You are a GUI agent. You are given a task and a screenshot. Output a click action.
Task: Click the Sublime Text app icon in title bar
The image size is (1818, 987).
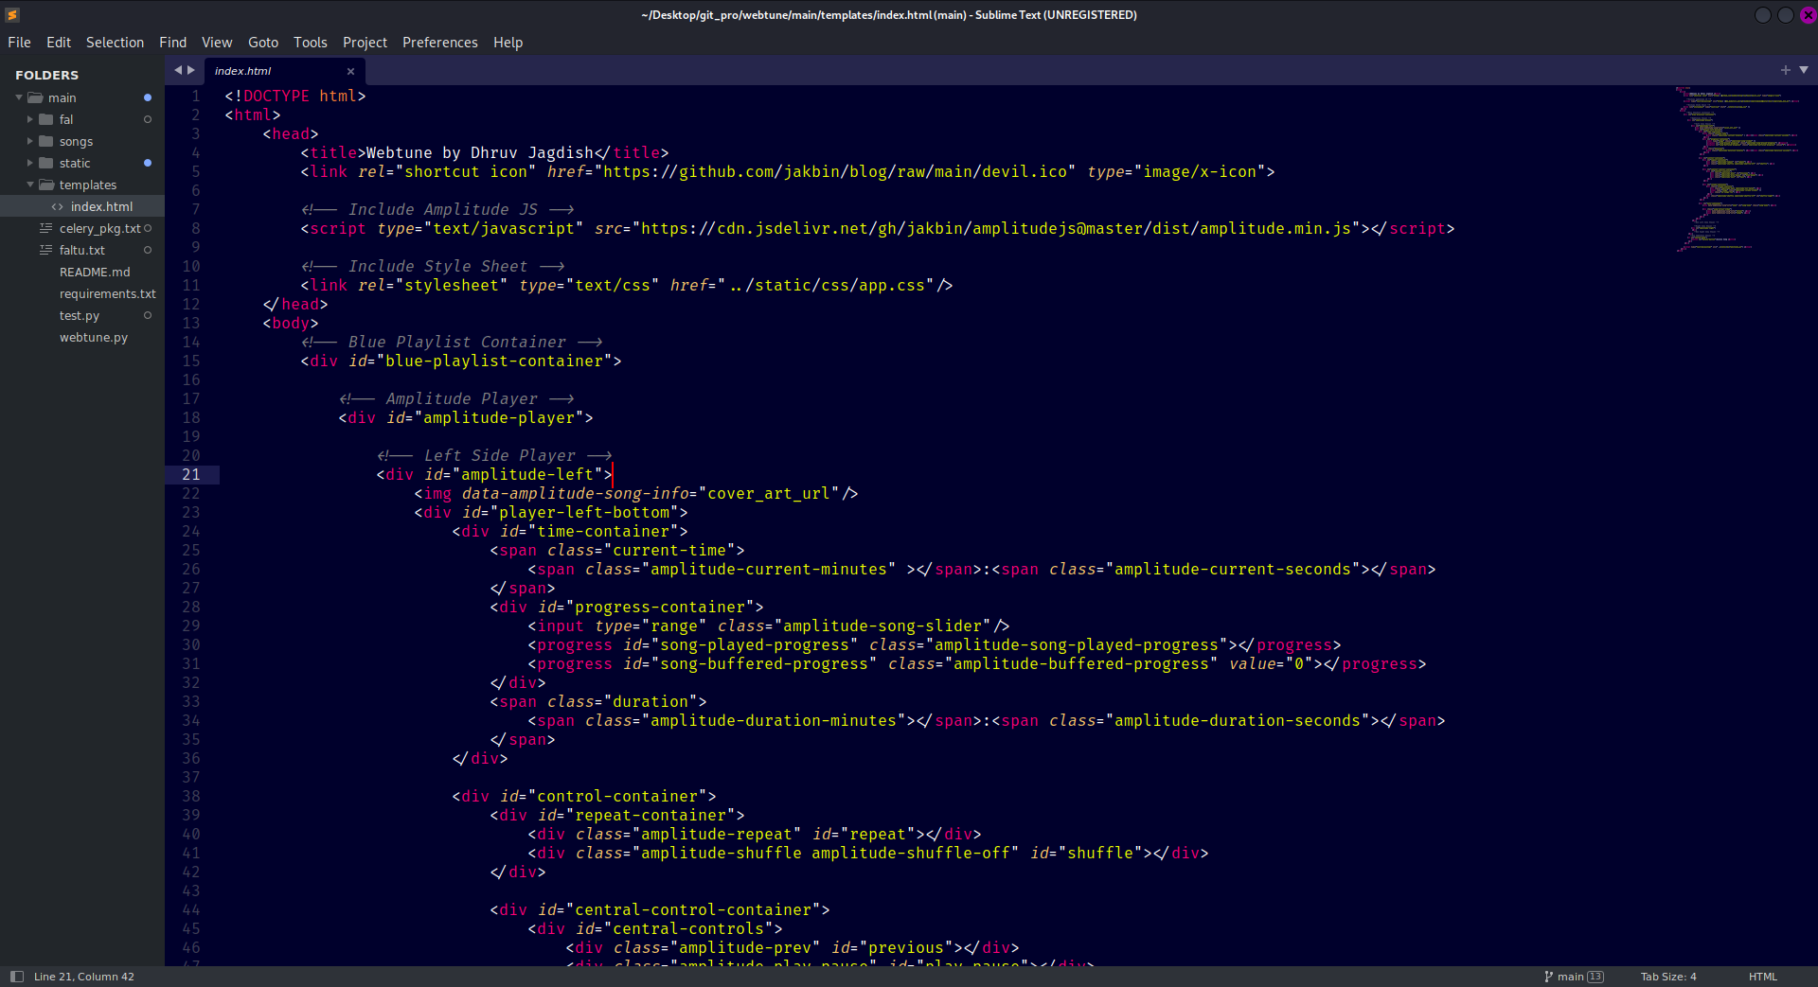click(12, 14)
